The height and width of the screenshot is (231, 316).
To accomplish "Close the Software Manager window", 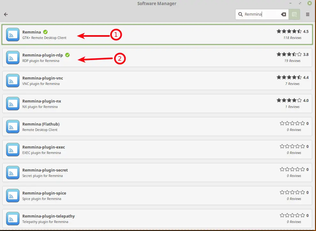I will click(310, 3).
